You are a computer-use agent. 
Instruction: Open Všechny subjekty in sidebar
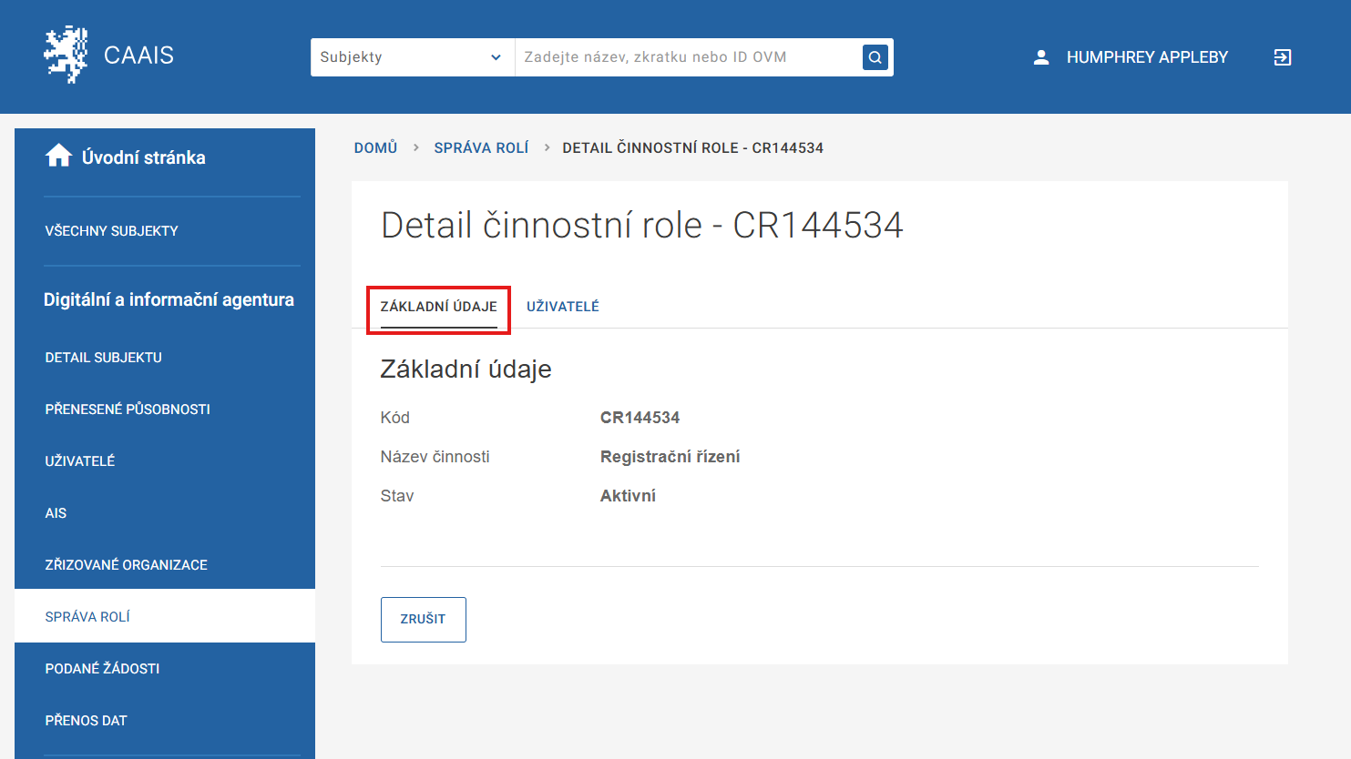111,231
